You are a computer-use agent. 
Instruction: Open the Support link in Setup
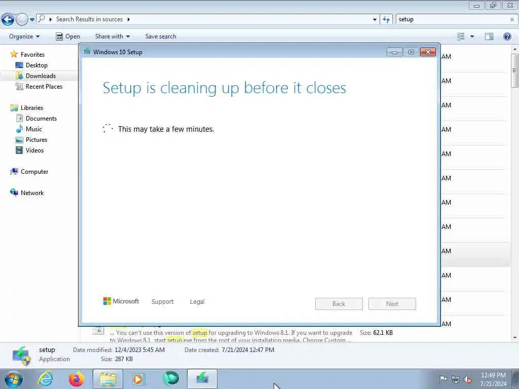[163, 302]
